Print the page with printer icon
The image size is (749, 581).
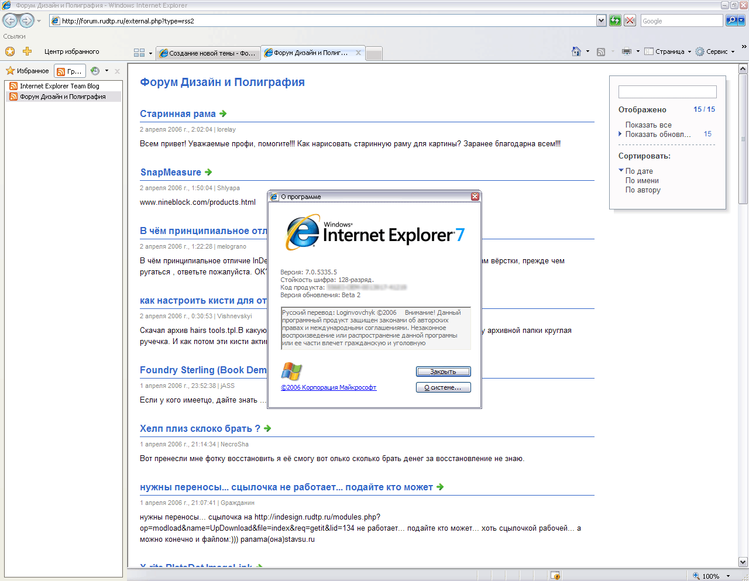[627, 51]
